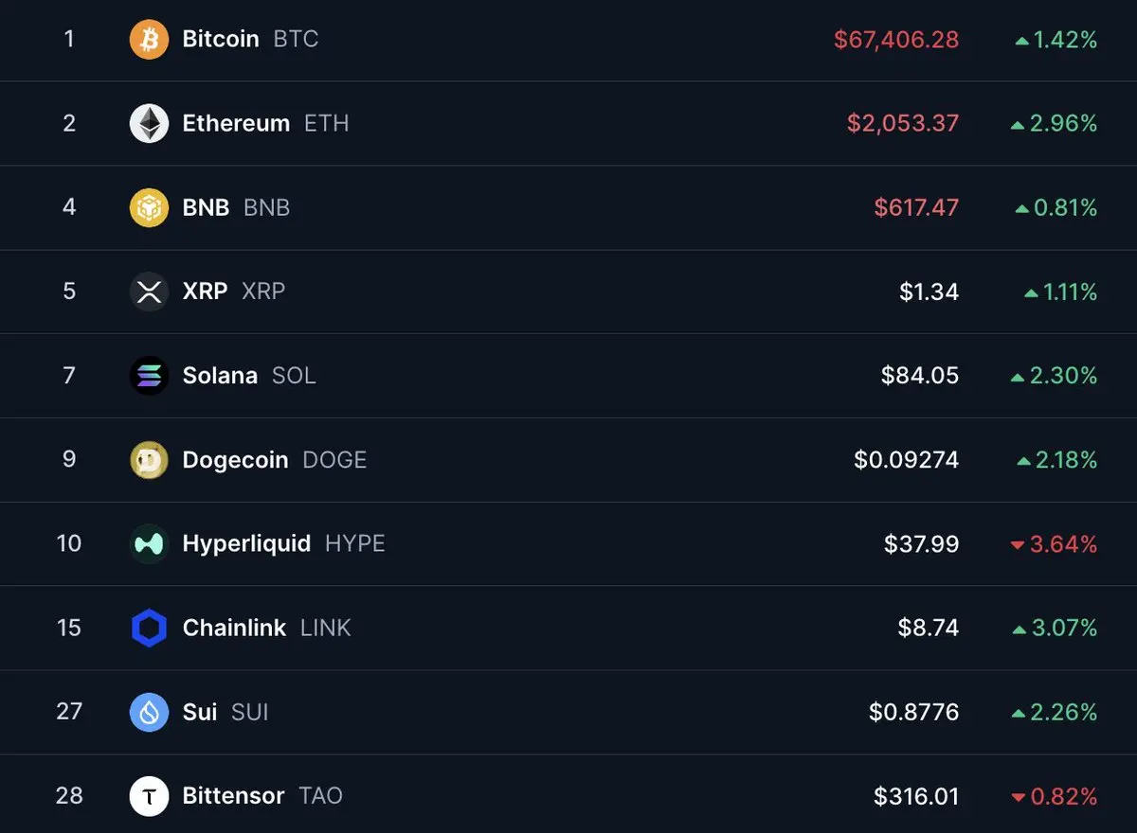Open the Bitcoin coin page link
1137x833 pixels.
221,40
